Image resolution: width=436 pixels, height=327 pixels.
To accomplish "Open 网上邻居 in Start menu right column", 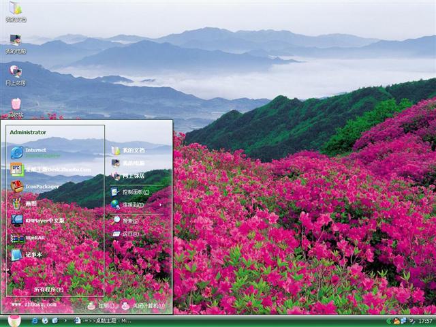I will [128, 176].
